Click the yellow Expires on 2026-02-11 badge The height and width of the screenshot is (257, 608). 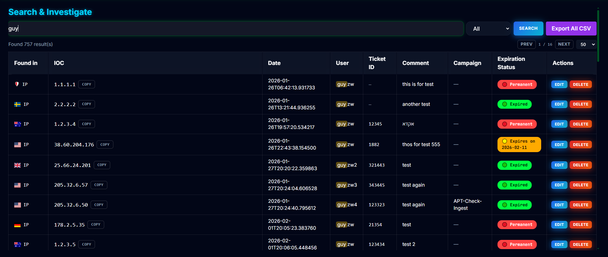click(x=519, y=145)
